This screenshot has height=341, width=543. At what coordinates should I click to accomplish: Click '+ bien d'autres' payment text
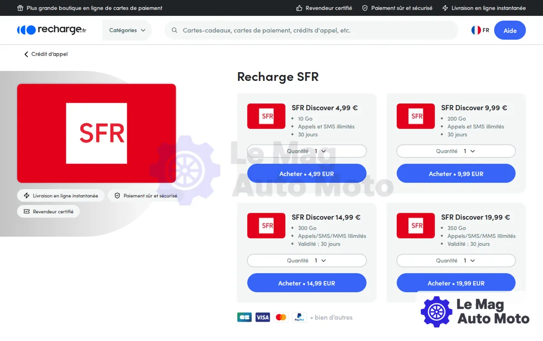[331, 318]
